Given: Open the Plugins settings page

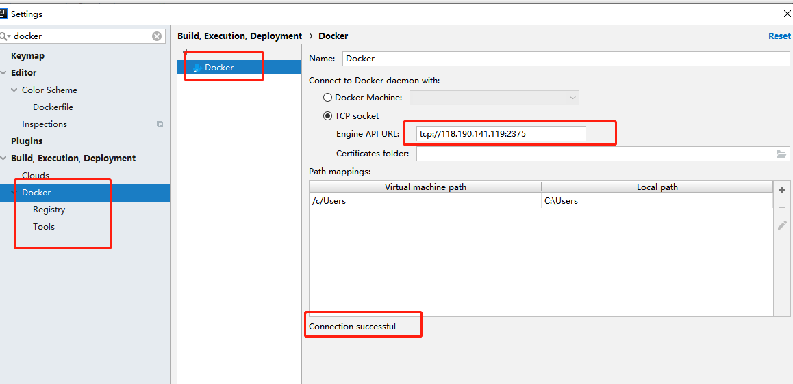Looking at the screenshot, I should coord(27,141).
